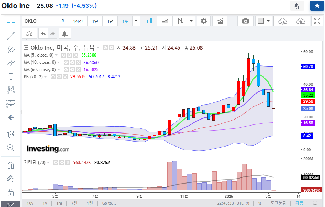Toggle 로그눈금 log scale
This screenshot has height=207, width=325.
coord(278,203)
